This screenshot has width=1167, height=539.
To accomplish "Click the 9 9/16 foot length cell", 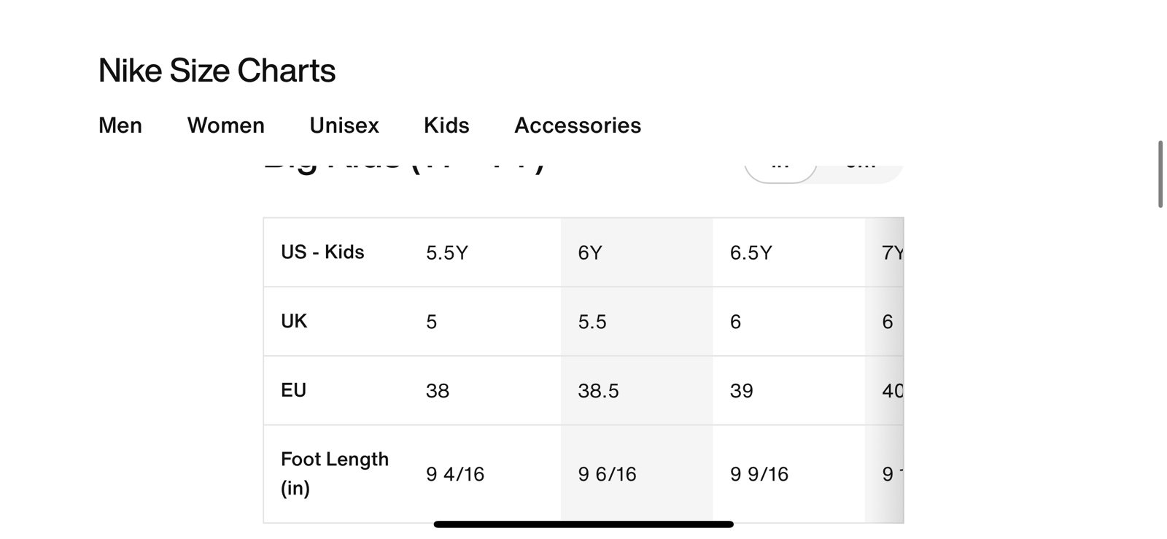I will point(788,474).
